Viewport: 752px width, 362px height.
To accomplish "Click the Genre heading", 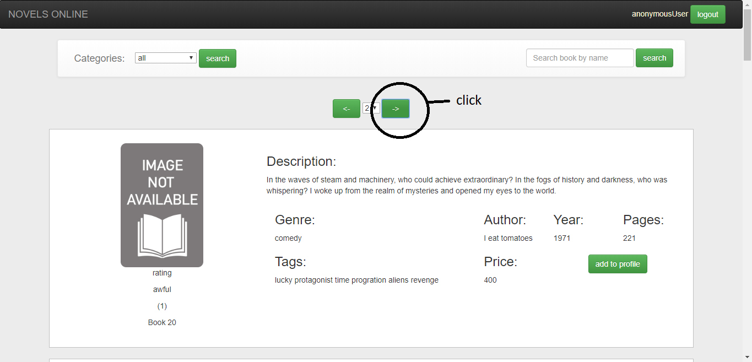I will pyautogui.click(x=295, y=220).
